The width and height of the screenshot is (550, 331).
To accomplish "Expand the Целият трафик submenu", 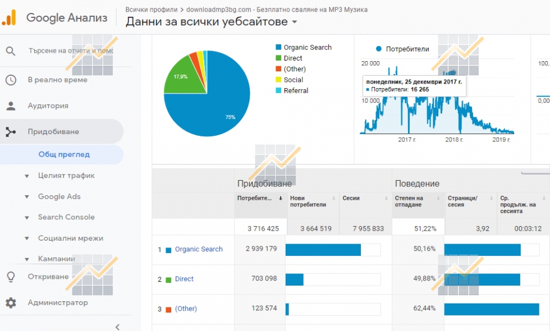I will 27,176.
